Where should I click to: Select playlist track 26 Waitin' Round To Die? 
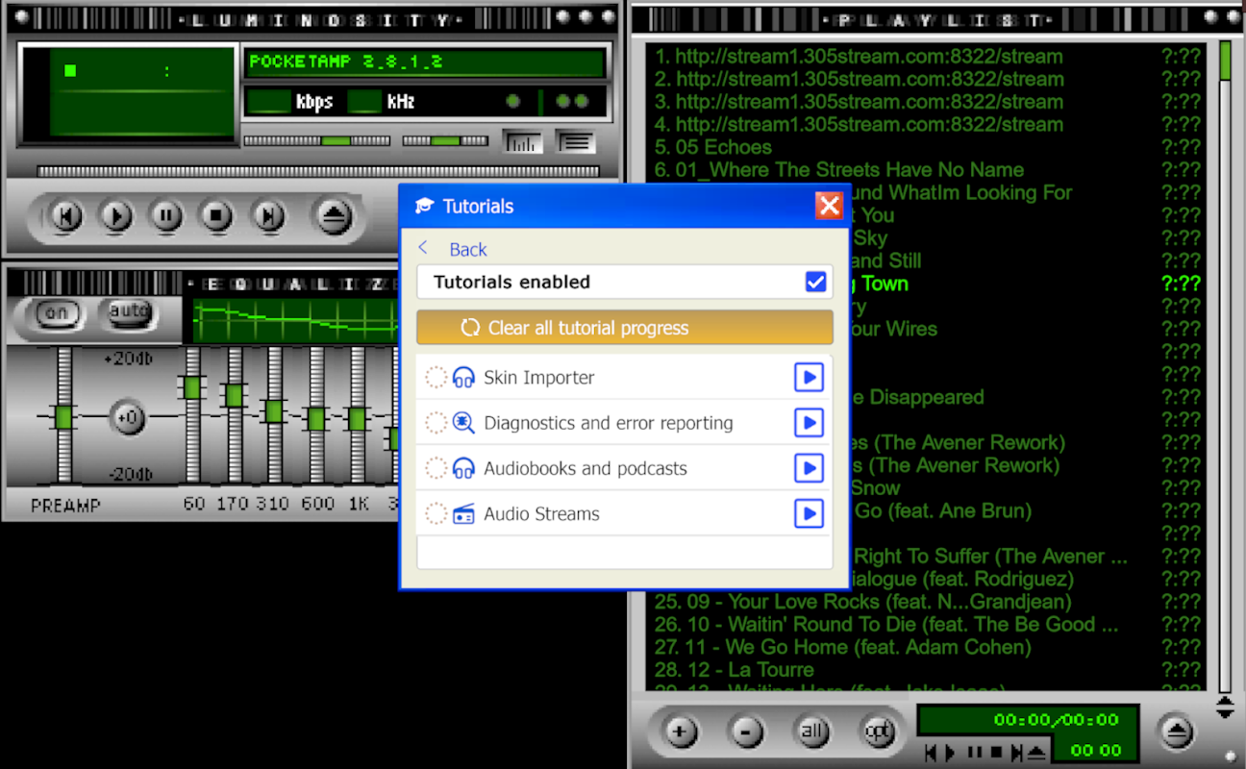coord(927,625)
